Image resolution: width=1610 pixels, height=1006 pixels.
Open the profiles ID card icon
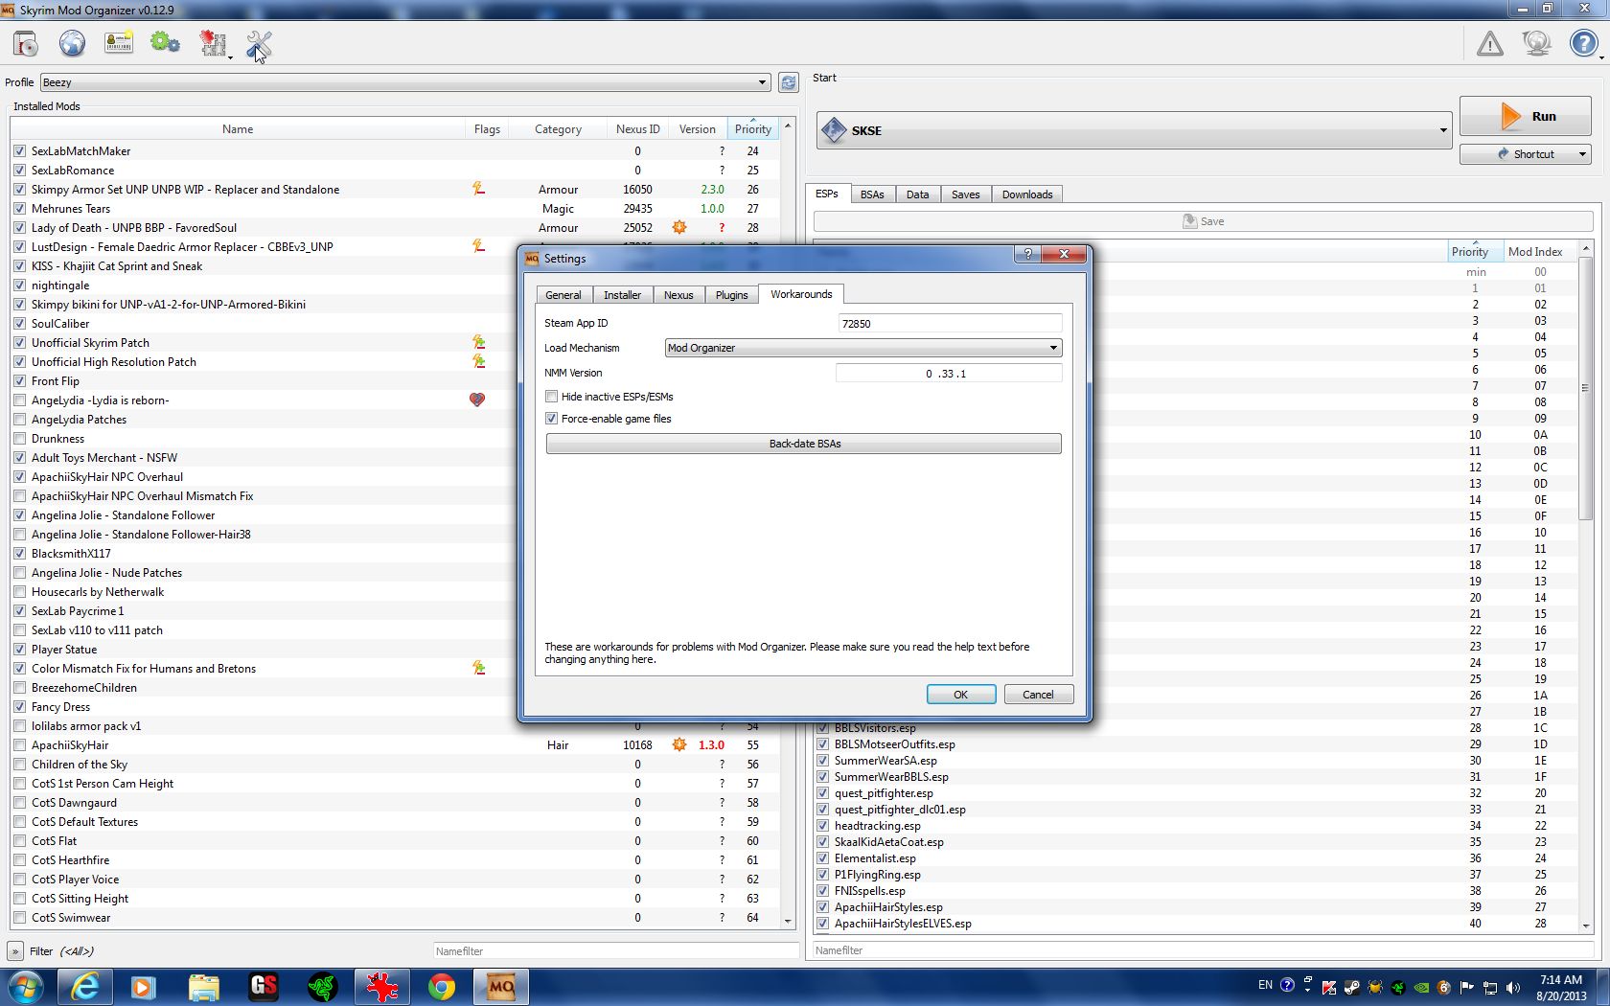(119, 44)
